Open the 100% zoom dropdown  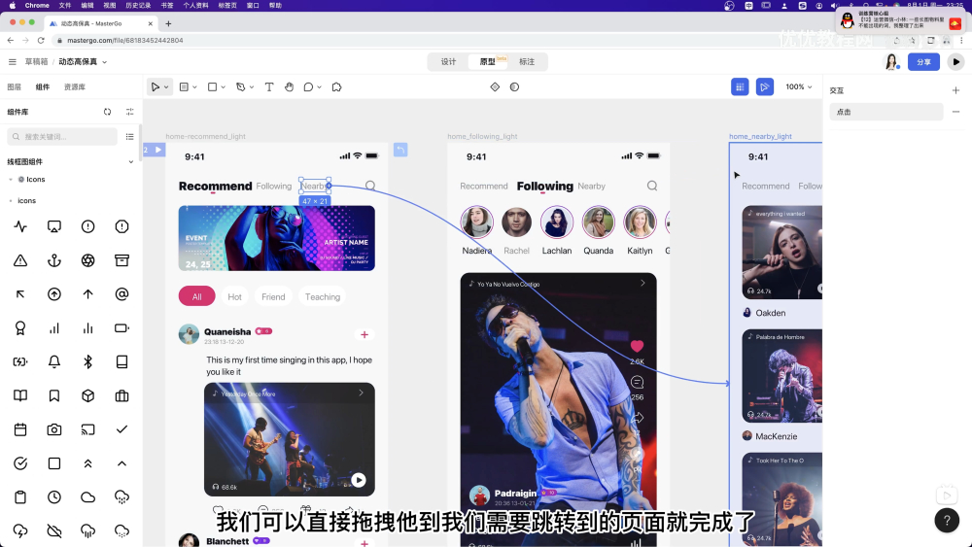(x=798, y=87)
